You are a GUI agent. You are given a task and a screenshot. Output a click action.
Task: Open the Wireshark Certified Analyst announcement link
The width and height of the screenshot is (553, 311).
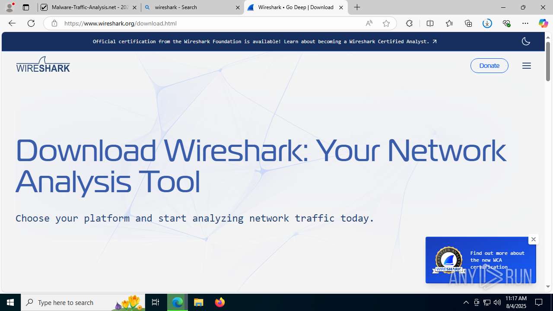(264, 41)
